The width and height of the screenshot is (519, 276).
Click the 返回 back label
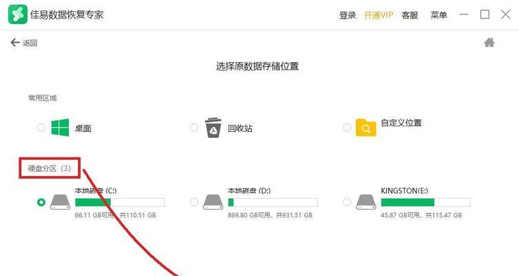point(30,43)
